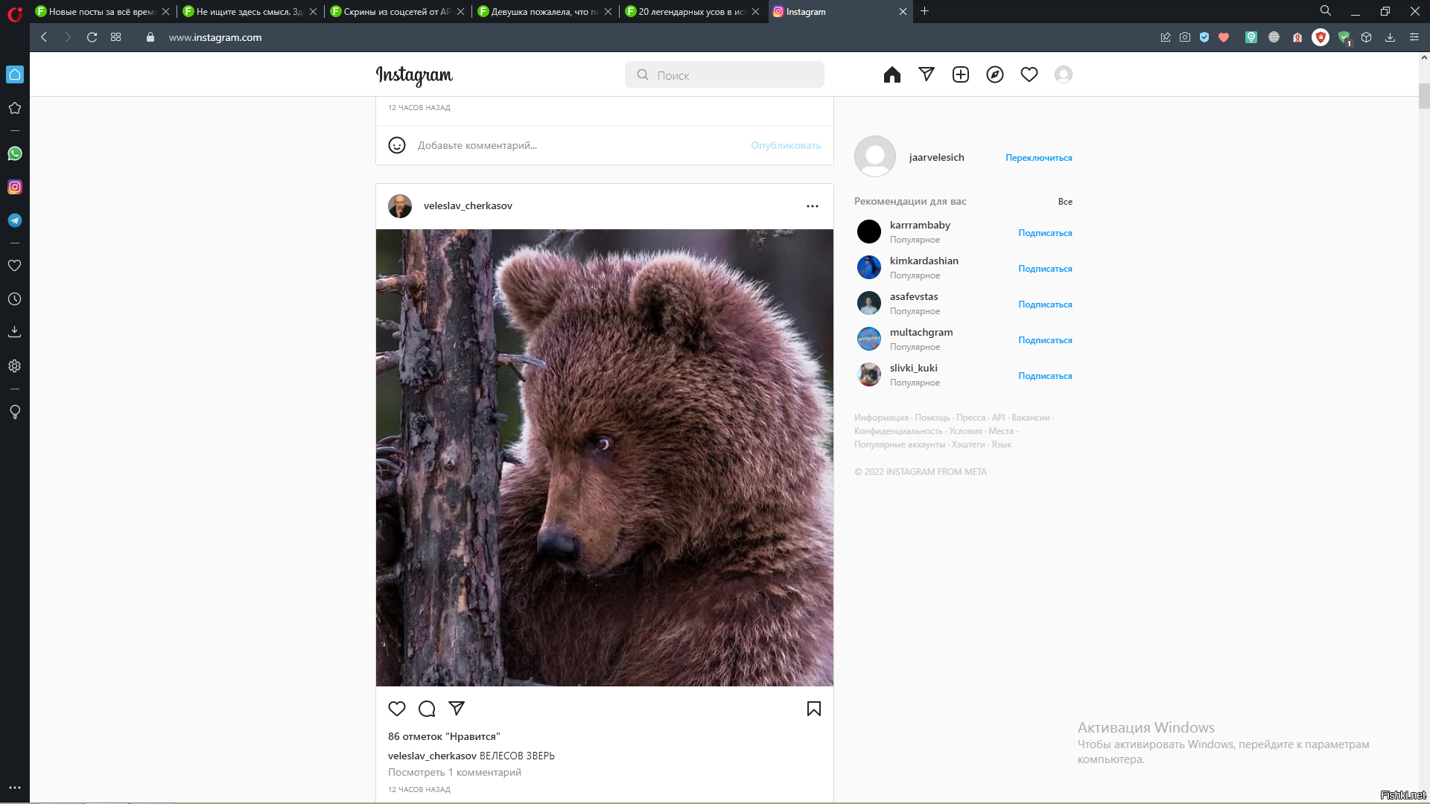Follow kimkardashian via Подписаться link
Screen dimensions: 1430x804
[1045, 269]
